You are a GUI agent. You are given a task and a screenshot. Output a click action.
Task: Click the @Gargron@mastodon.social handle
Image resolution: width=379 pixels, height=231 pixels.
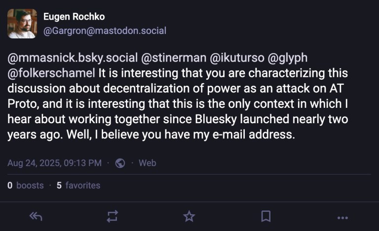pos(105,31)
